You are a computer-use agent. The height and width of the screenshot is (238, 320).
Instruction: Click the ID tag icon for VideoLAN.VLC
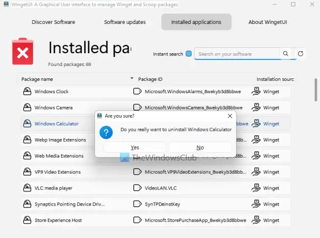[138, 188]
